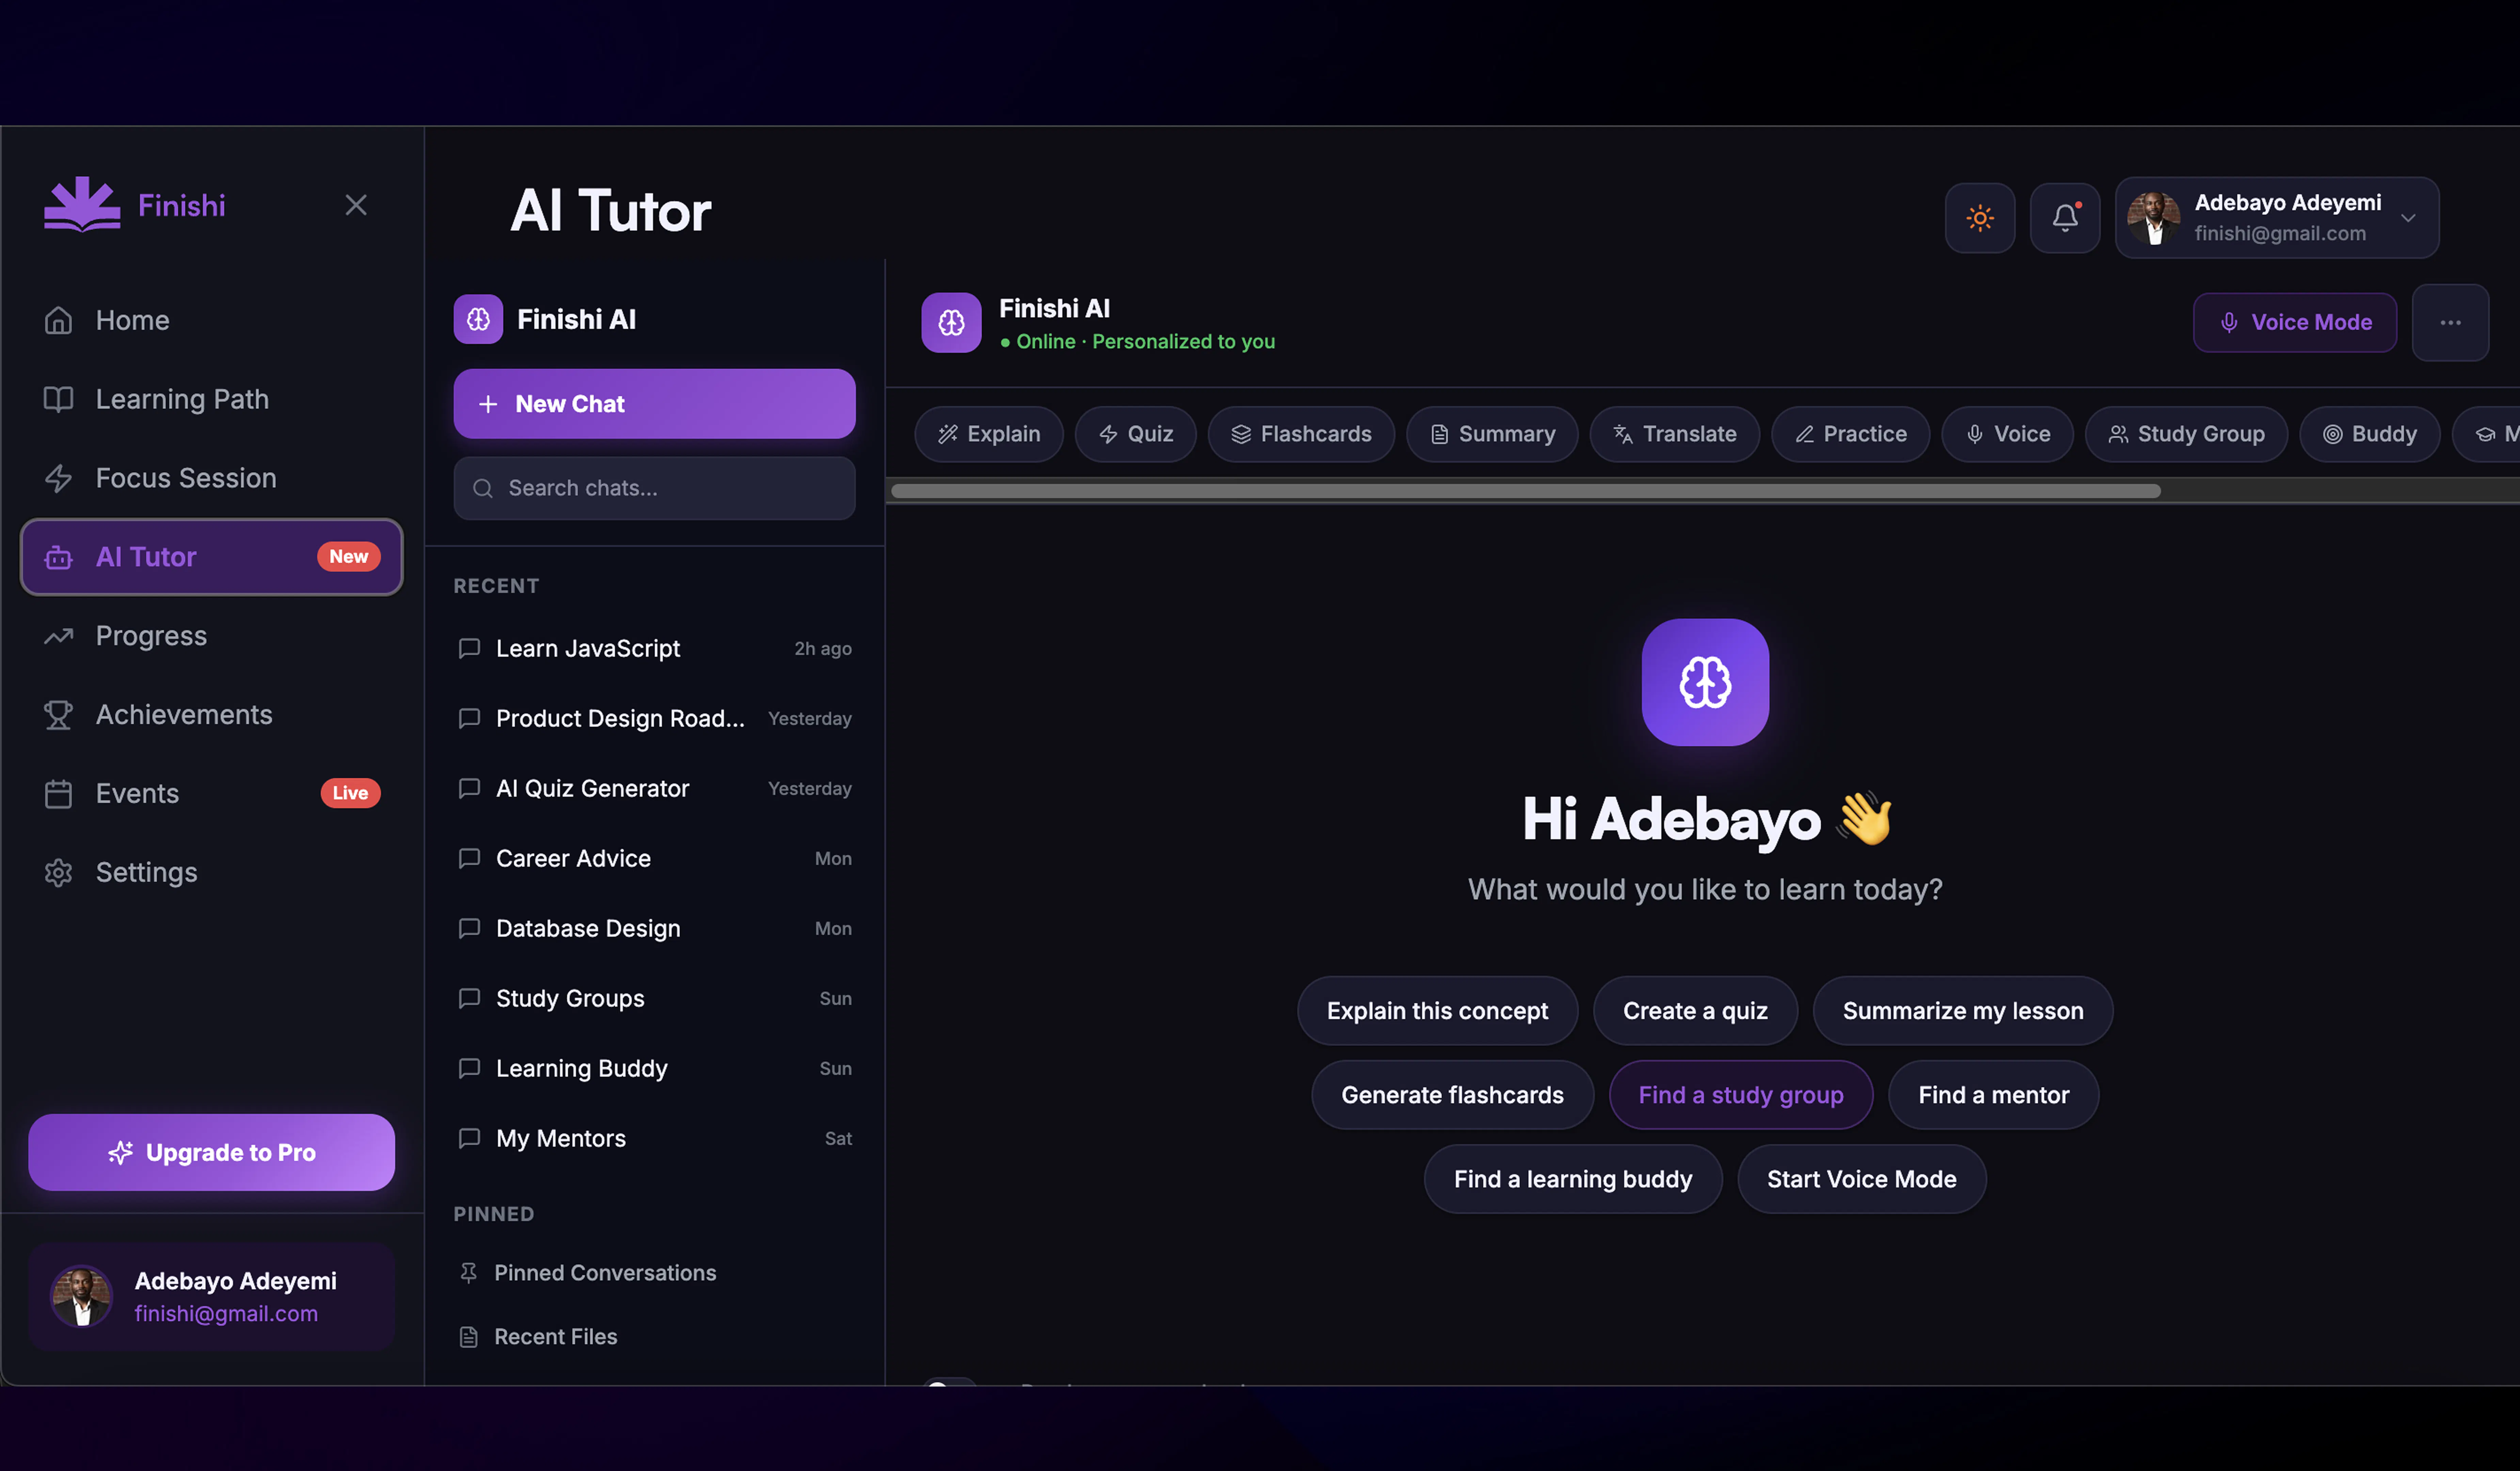Focus the Search chats field
Screen dimensions: 2520x1471
coord(654,488)
